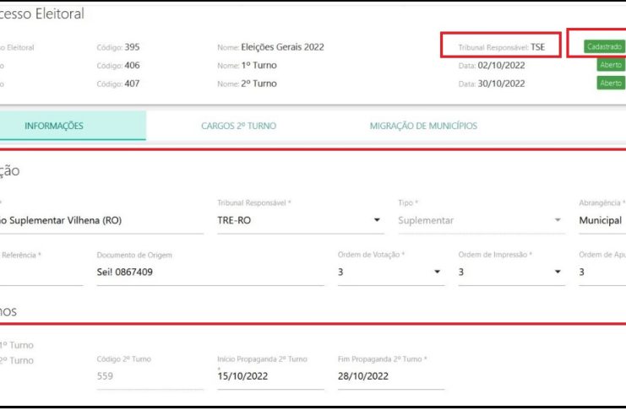Click the Código 2º Turno field showing 559

[x=150, y=376]
